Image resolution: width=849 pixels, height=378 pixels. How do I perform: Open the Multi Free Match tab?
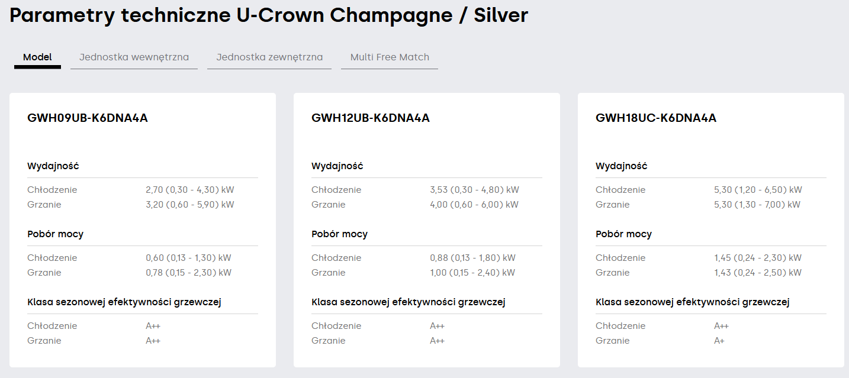[x=390, y=57]
